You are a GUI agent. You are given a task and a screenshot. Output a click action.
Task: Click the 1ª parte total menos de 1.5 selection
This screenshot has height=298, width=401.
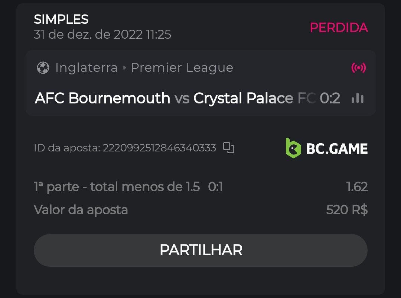click(x=117, y=187)
